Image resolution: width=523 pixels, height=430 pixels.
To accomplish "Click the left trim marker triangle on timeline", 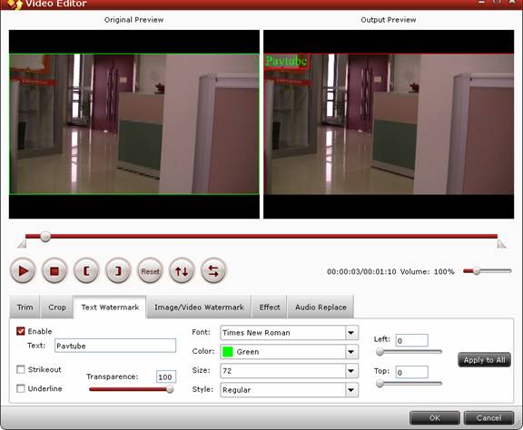I will point(22,244).
